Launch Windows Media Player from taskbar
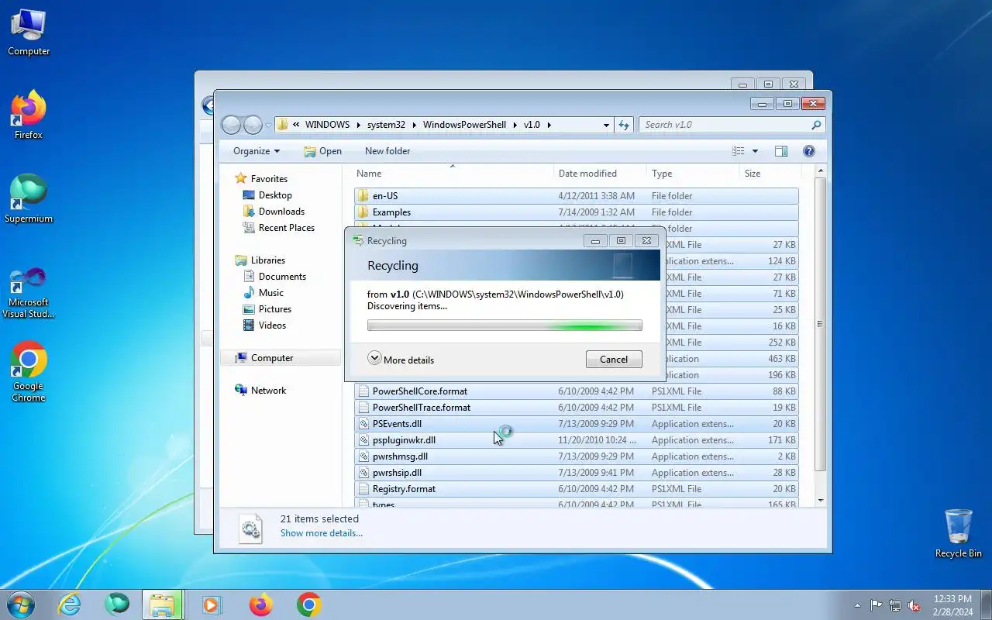 pos(212,604)
